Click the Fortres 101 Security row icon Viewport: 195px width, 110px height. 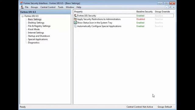coord(75,16)
